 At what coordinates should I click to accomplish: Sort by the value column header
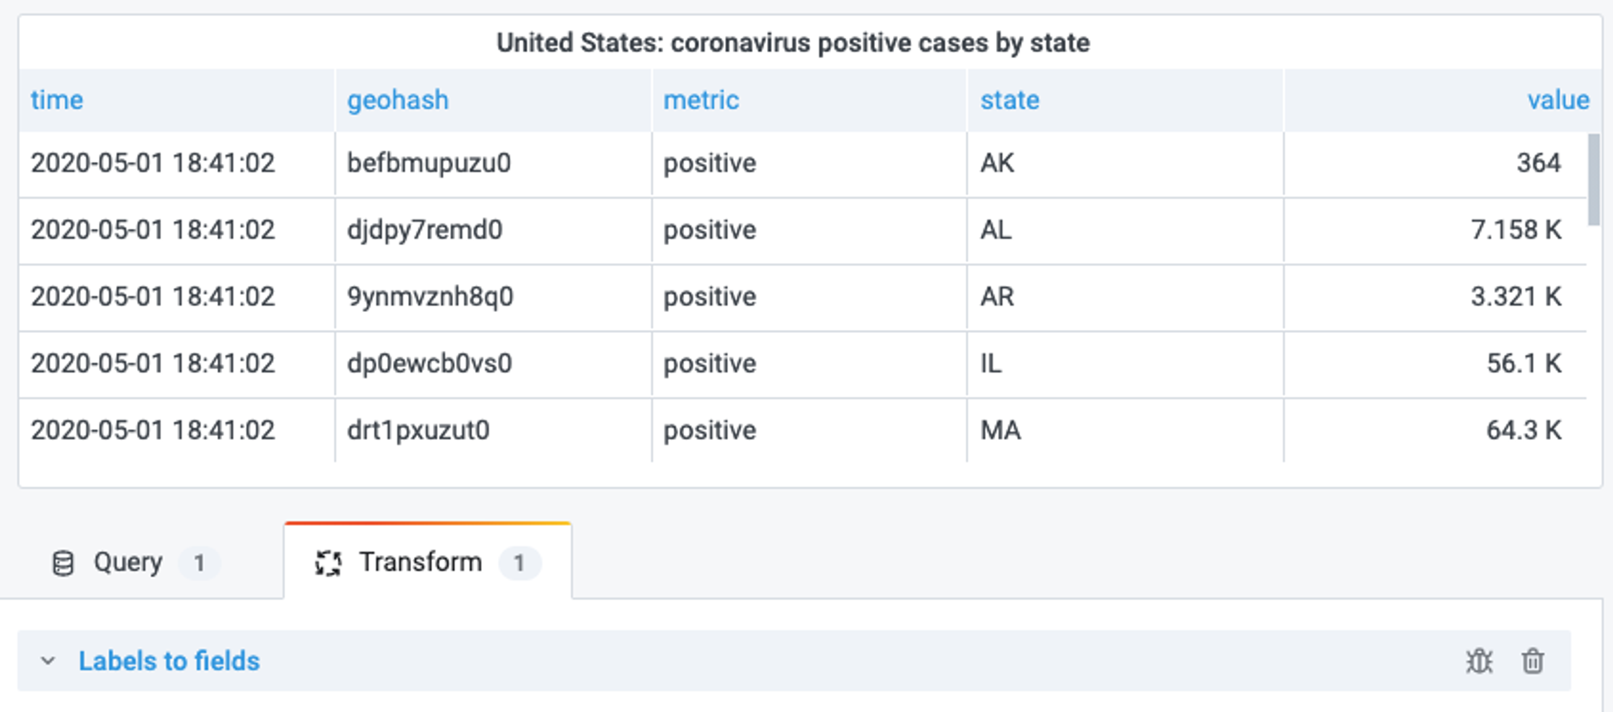coord(1558,100)
